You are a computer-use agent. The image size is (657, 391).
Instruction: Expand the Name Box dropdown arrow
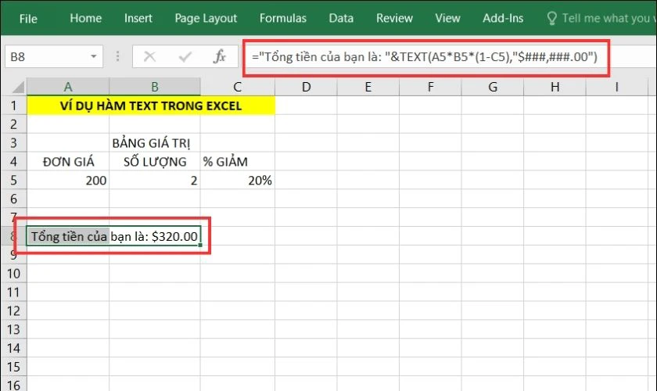tap(93, 56)
